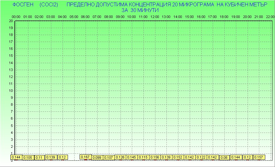Viewport: 275px width, 167px height.
Task: Click the 0.099 data label
Action: tap(97, 157)
